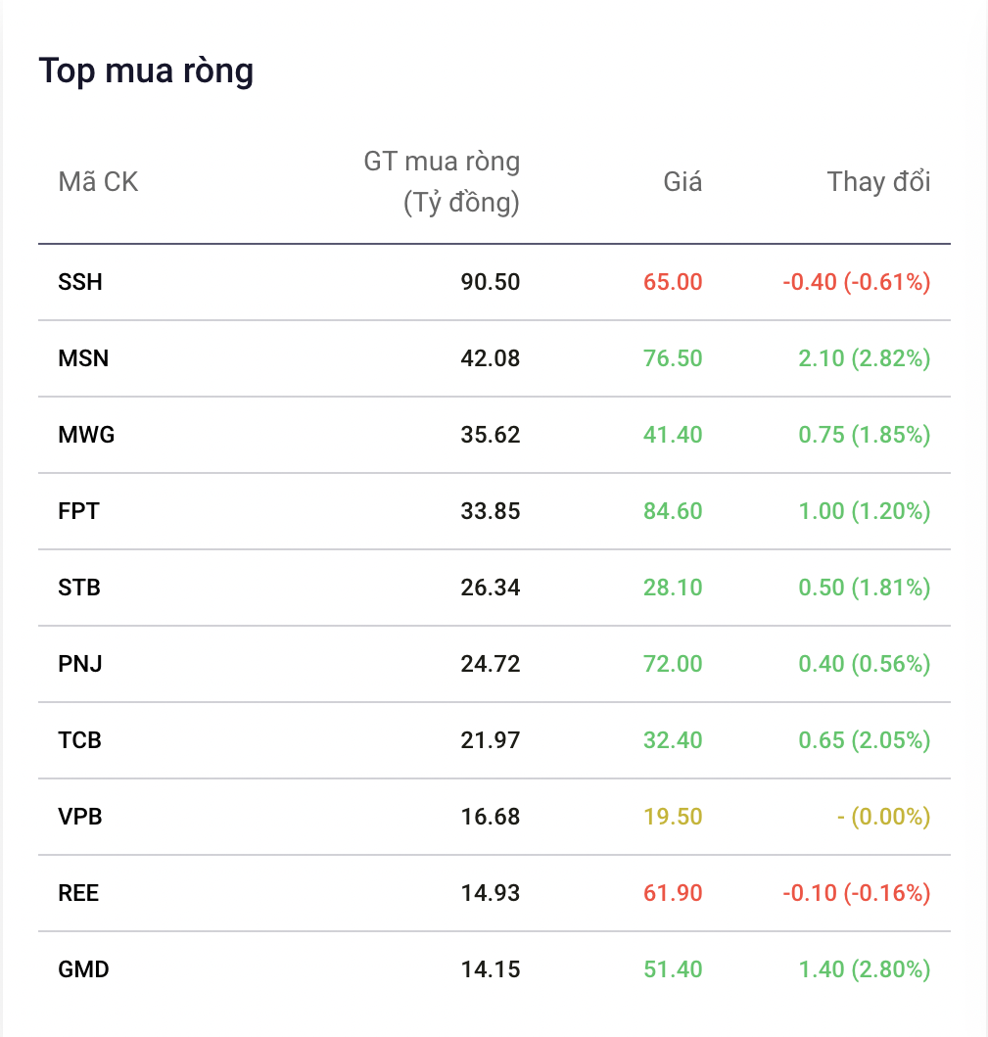Open the SSH stock ticker
Viewport: 988px width, 1037px height.
point(80,282)
